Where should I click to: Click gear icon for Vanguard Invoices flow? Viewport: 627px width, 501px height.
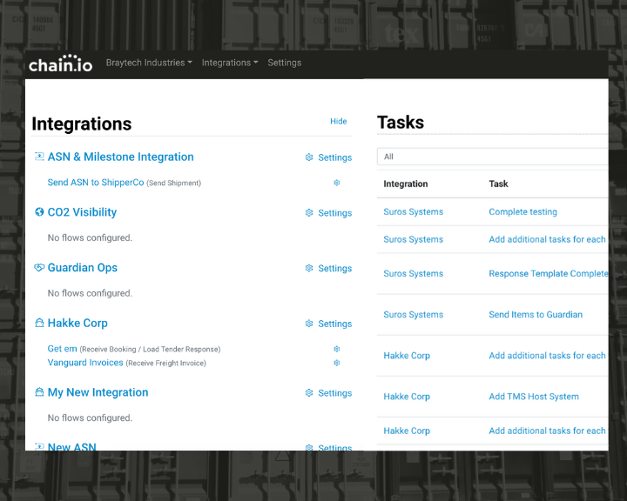click(x=337, y=363)
